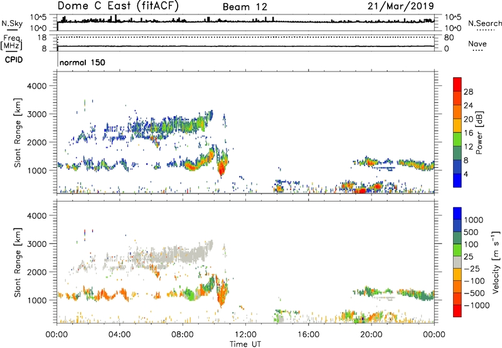Click the "16:00" time tick label

tap(308, 335)
